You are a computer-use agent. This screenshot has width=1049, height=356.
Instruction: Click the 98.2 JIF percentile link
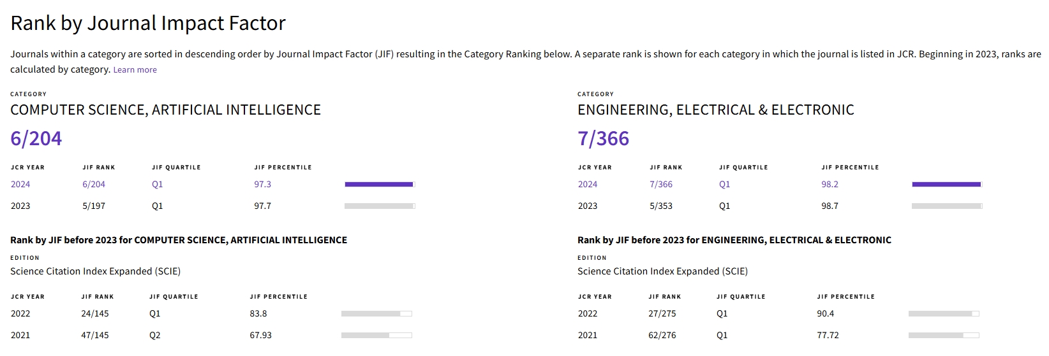(x=830, y=184)
